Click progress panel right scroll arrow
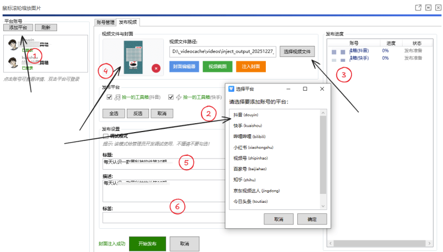This screenshot has width=443, height=252. point(430,243)
